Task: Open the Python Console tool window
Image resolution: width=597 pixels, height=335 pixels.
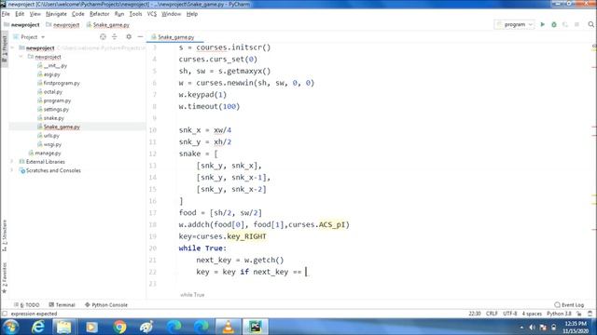Action: click(x=106, y=304)
